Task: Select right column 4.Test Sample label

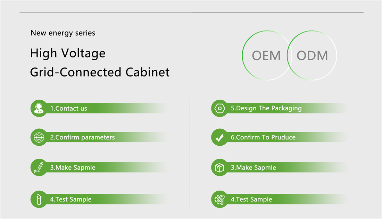Action: click(251, 199)
